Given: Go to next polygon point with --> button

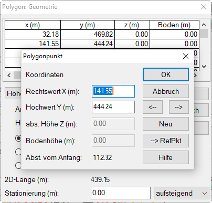Looking at the screenshot, I should [179, 107].
